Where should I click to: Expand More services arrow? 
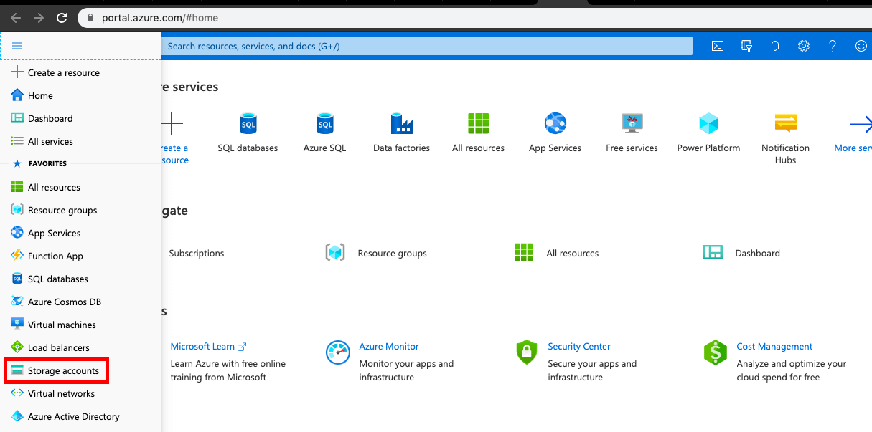860,125
